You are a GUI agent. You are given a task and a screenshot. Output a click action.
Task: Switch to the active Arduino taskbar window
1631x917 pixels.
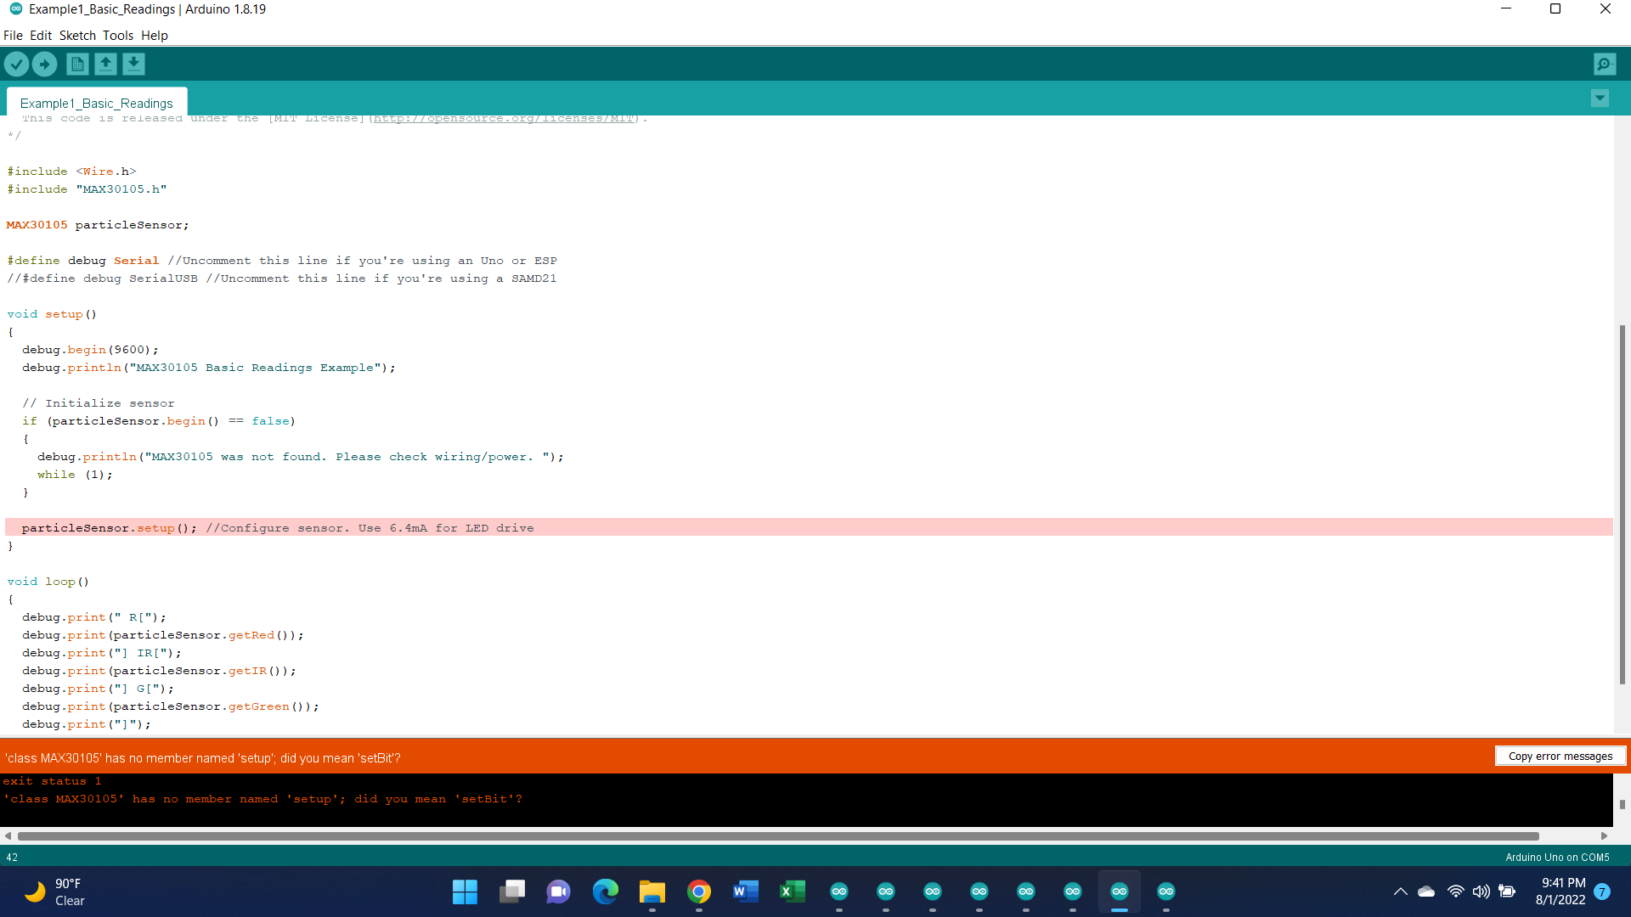coord(1120,892)
